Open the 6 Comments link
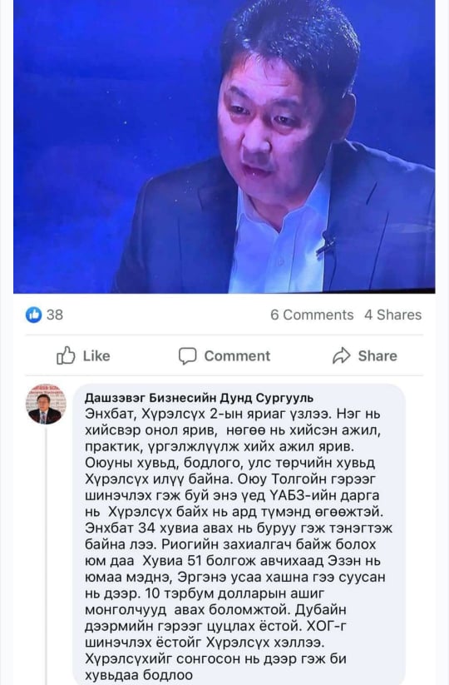Image resolution: width=449 pixels, height=685 pixels. tap(312, 315)
